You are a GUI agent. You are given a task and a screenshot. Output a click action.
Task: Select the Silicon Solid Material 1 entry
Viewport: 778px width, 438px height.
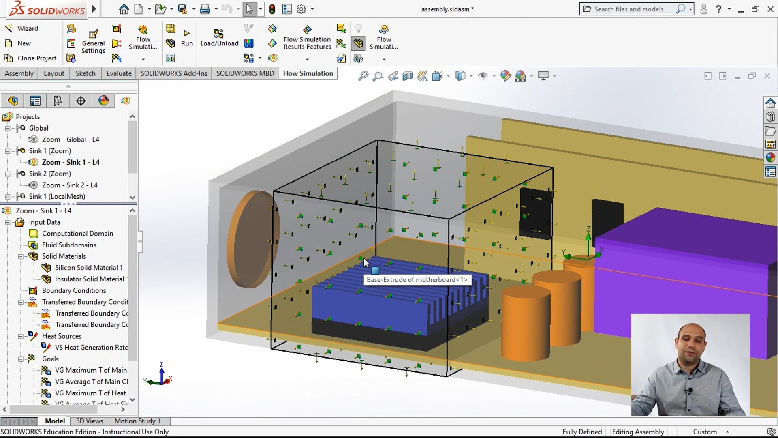89,268
